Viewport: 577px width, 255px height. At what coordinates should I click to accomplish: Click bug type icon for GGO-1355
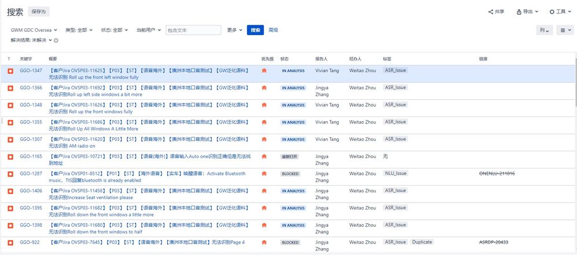point(10,122)
